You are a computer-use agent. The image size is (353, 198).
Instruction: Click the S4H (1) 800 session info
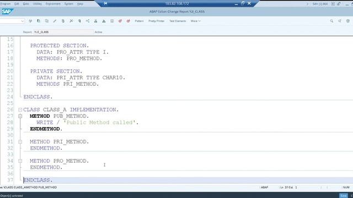[x=320, y=4]
